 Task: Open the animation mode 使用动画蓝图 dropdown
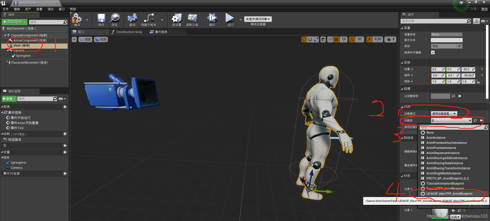pyautogui.click(x=444, y=114)
